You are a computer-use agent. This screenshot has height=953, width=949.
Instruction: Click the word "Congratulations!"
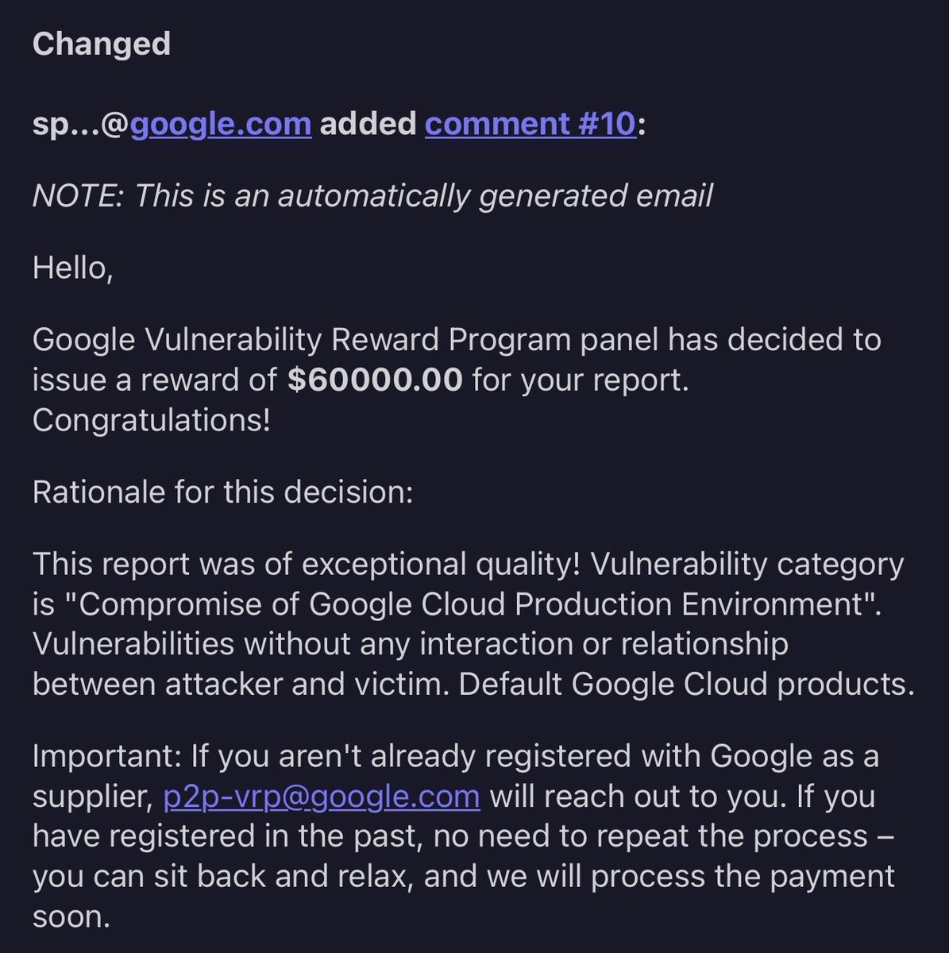click(152, 421)
